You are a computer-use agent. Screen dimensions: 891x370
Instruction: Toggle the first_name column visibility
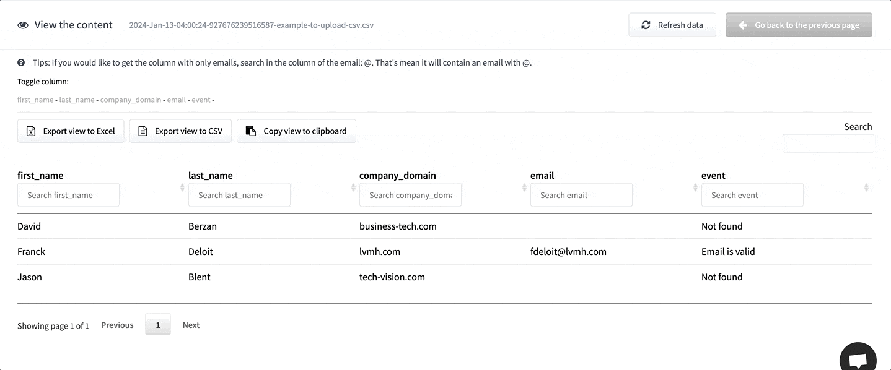[x=35, y=99]
